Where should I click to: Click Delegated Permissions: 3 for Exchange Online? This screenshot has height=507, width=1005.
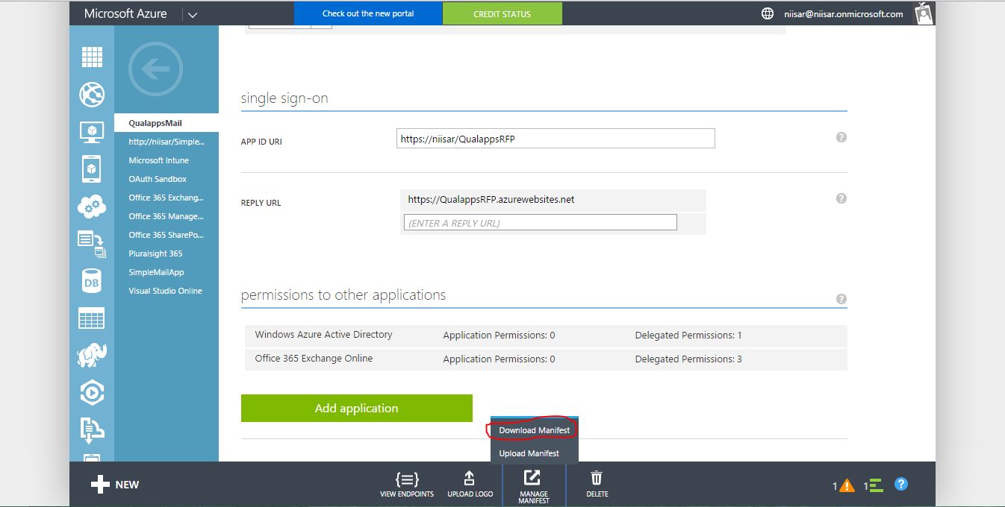point(688,359)
